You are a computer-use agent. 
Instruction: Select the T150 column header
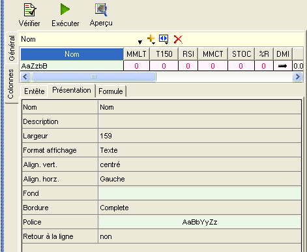(x=164, y=54)
